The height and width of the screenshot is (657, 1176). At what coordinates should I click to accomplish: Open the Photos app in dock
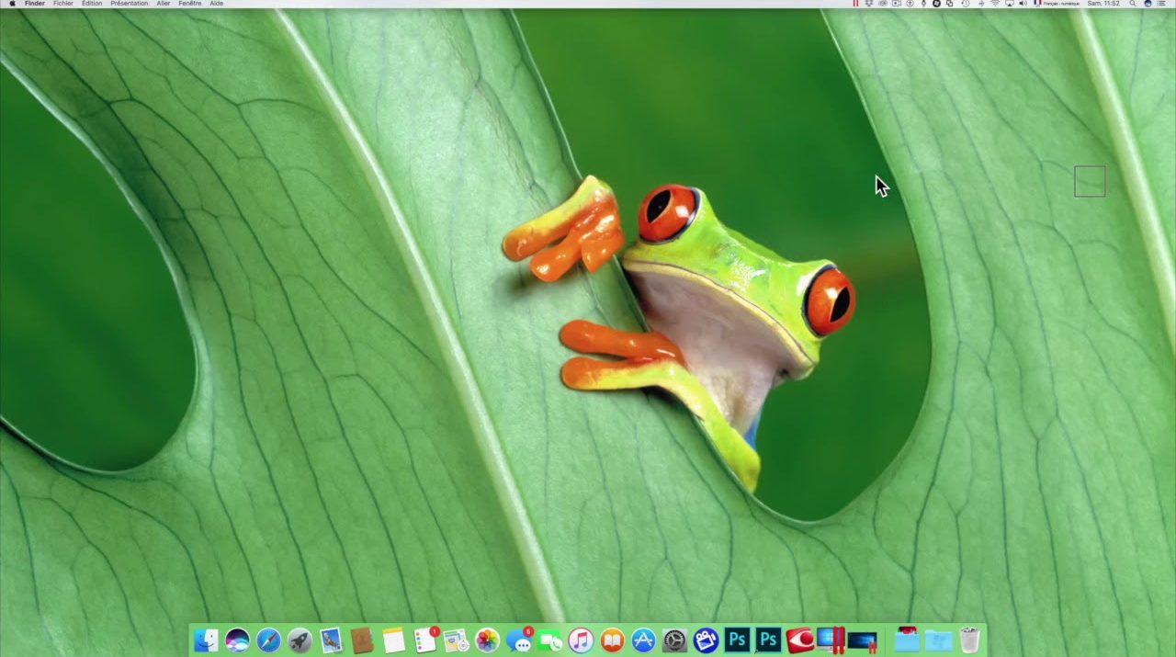pos(487,640)
